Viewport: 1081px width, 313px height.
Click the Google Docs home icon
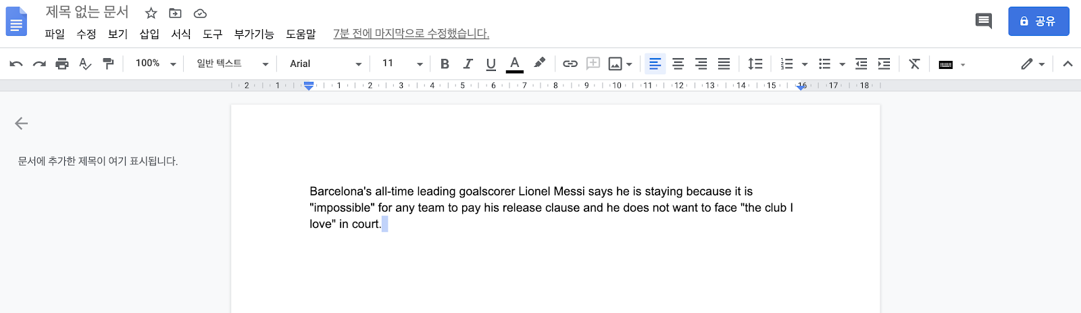point(16,21)
